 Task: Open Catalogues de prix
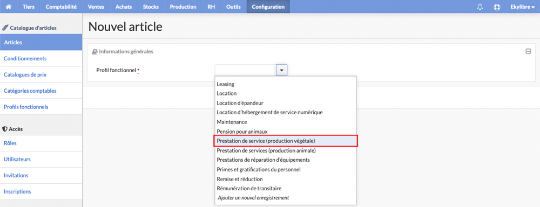coord(41,74)
